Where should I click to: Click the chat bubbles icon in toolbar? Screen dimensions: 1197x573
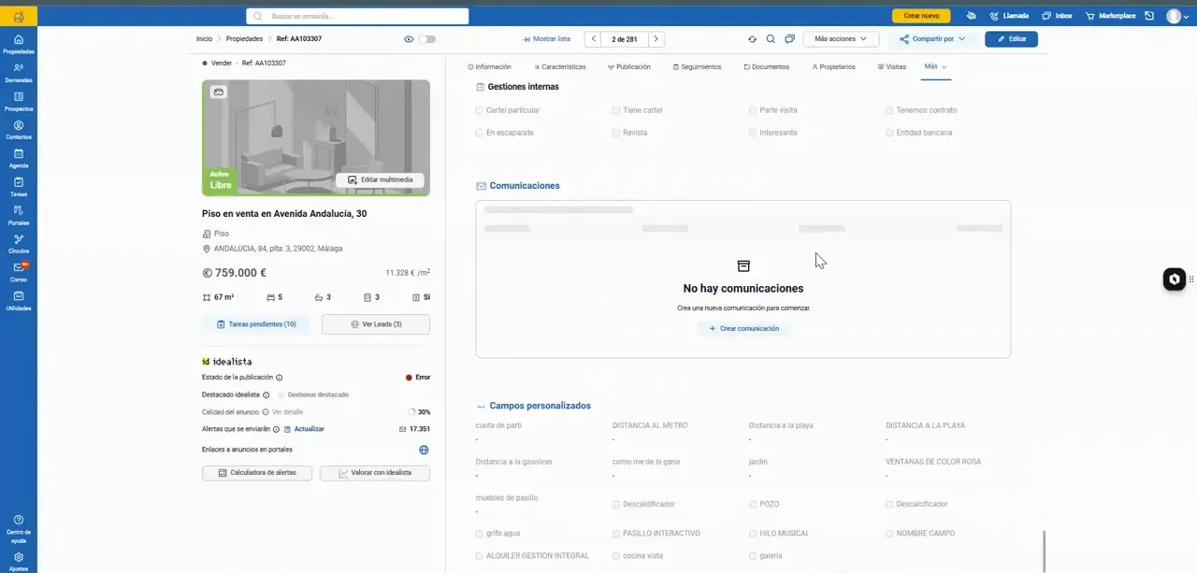pos(789,39)
